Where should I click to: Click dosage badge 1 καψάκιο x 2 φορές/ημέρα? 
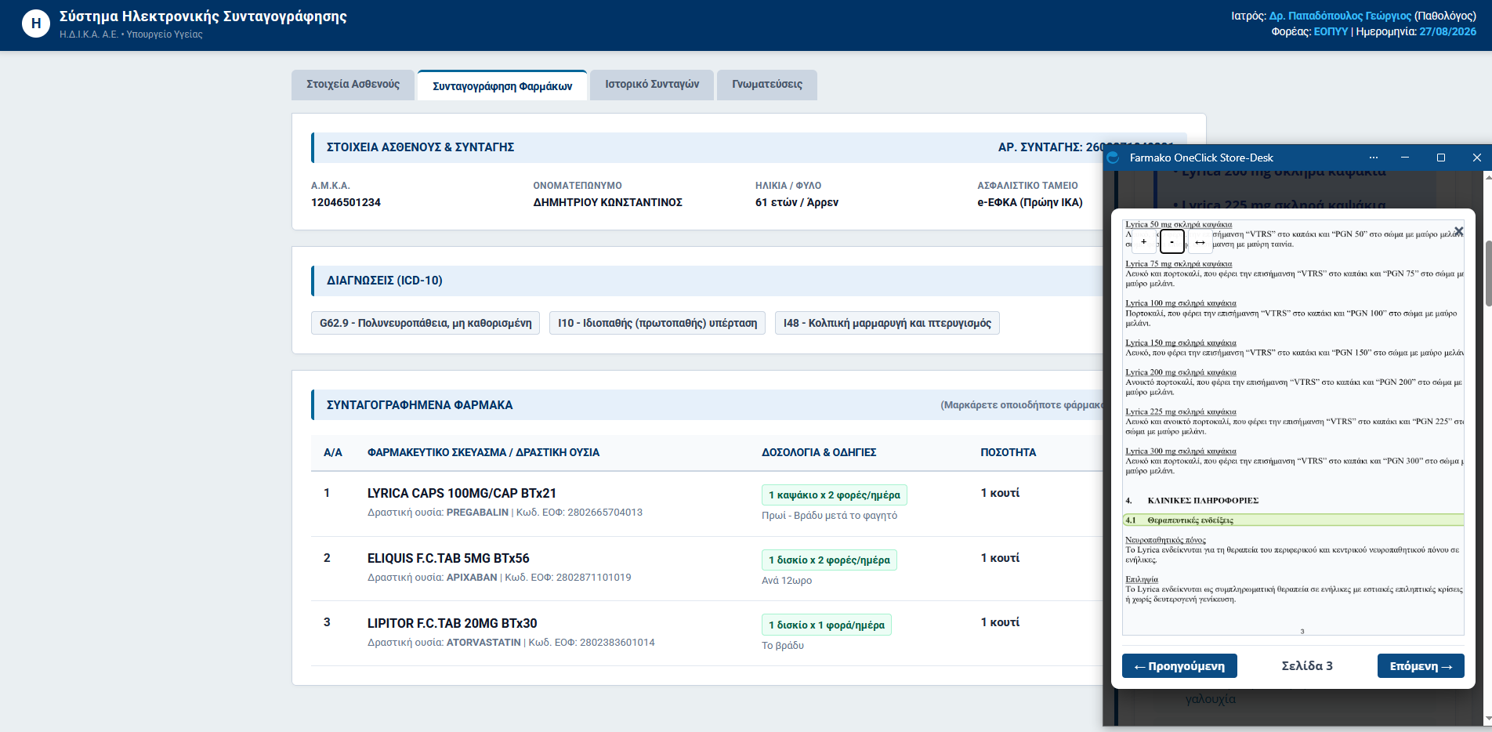pyautogui.click(x=834, y=495)
